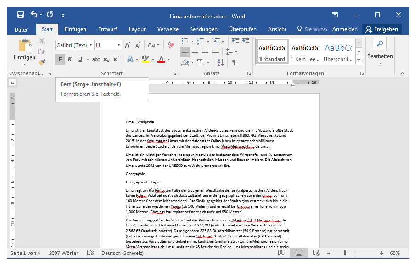Repeat the last action
This screenshot has height=265, width=415.
[x=50, y=15]
